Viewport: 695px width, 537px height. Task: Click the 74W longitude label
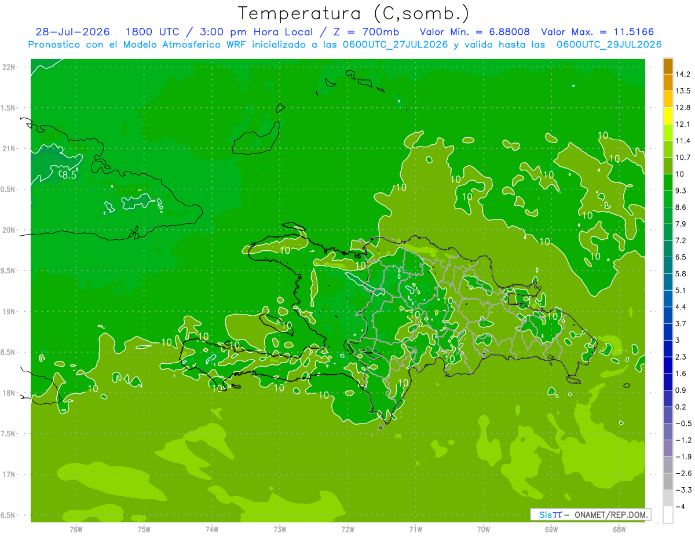coord(212,529)
